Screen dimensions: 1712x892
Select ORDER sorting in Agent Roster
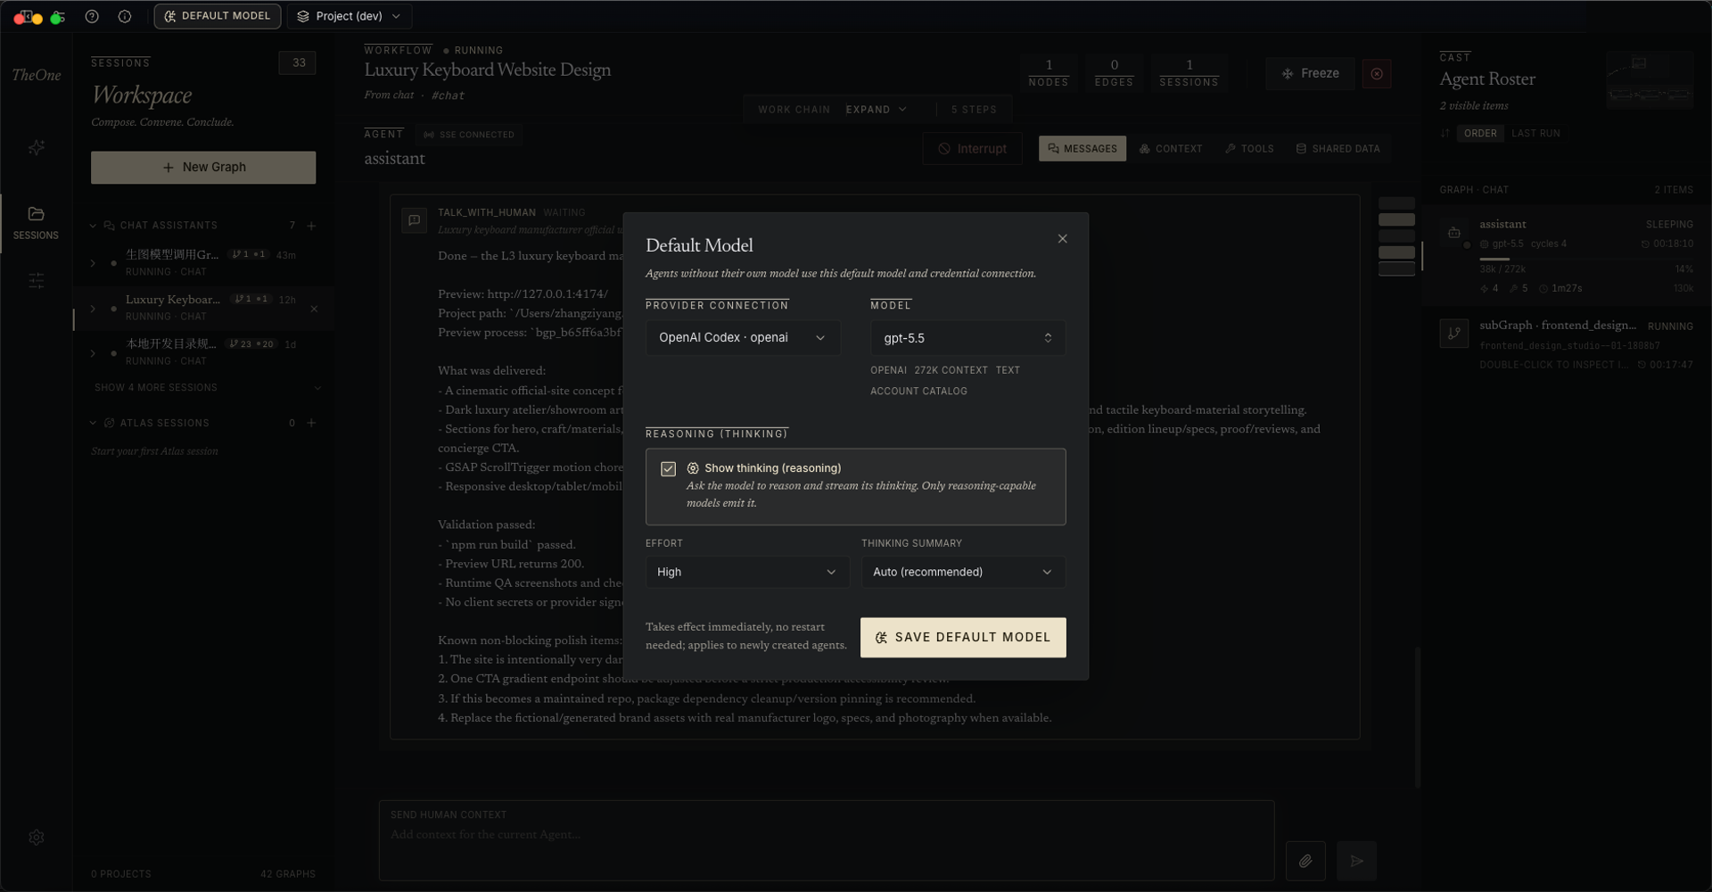point(1480,133)
